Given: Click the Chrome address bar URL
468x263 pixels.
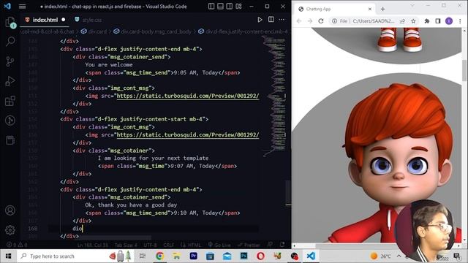Looking at the screenshot, I should (374, 21).
